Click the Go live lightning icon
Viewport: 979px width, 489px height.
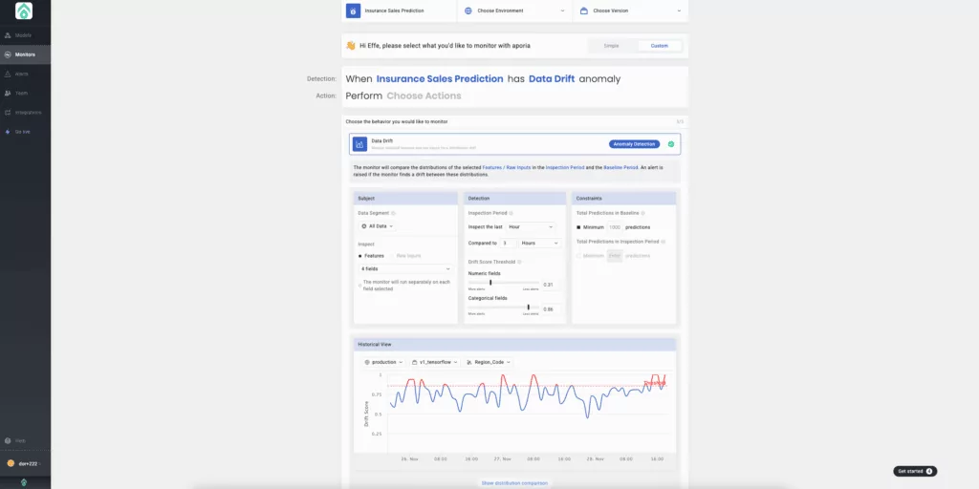(8, 132)
